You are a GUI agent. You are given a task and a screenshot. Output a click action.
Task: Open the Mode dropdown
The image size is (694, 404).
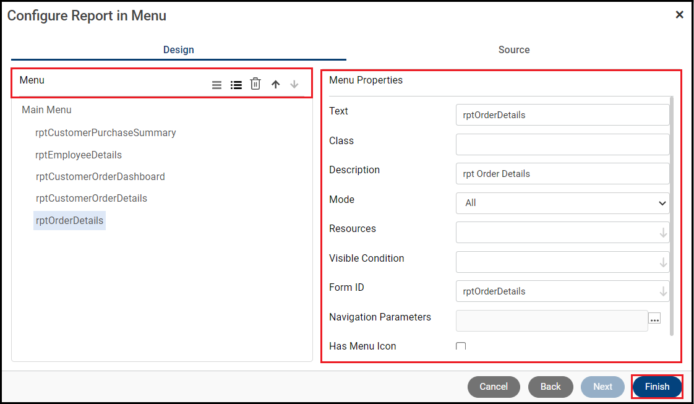click(x=562, y=203)
